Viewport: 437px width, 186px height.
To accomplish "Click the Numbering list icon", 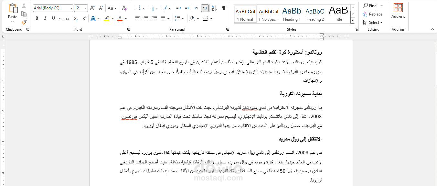I will coord(151,8).
